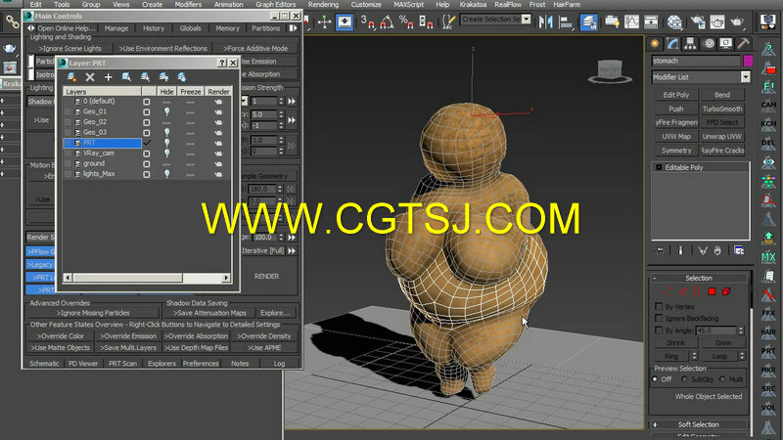Open the Modifier List dropdown
Image resolution: width=783 pixels, height=440 pixels.
tap(746, 77)
